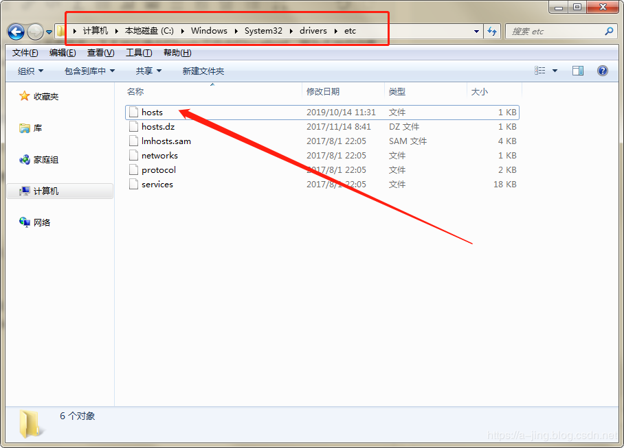Click the Back navigation arrow button

[16, 32]
